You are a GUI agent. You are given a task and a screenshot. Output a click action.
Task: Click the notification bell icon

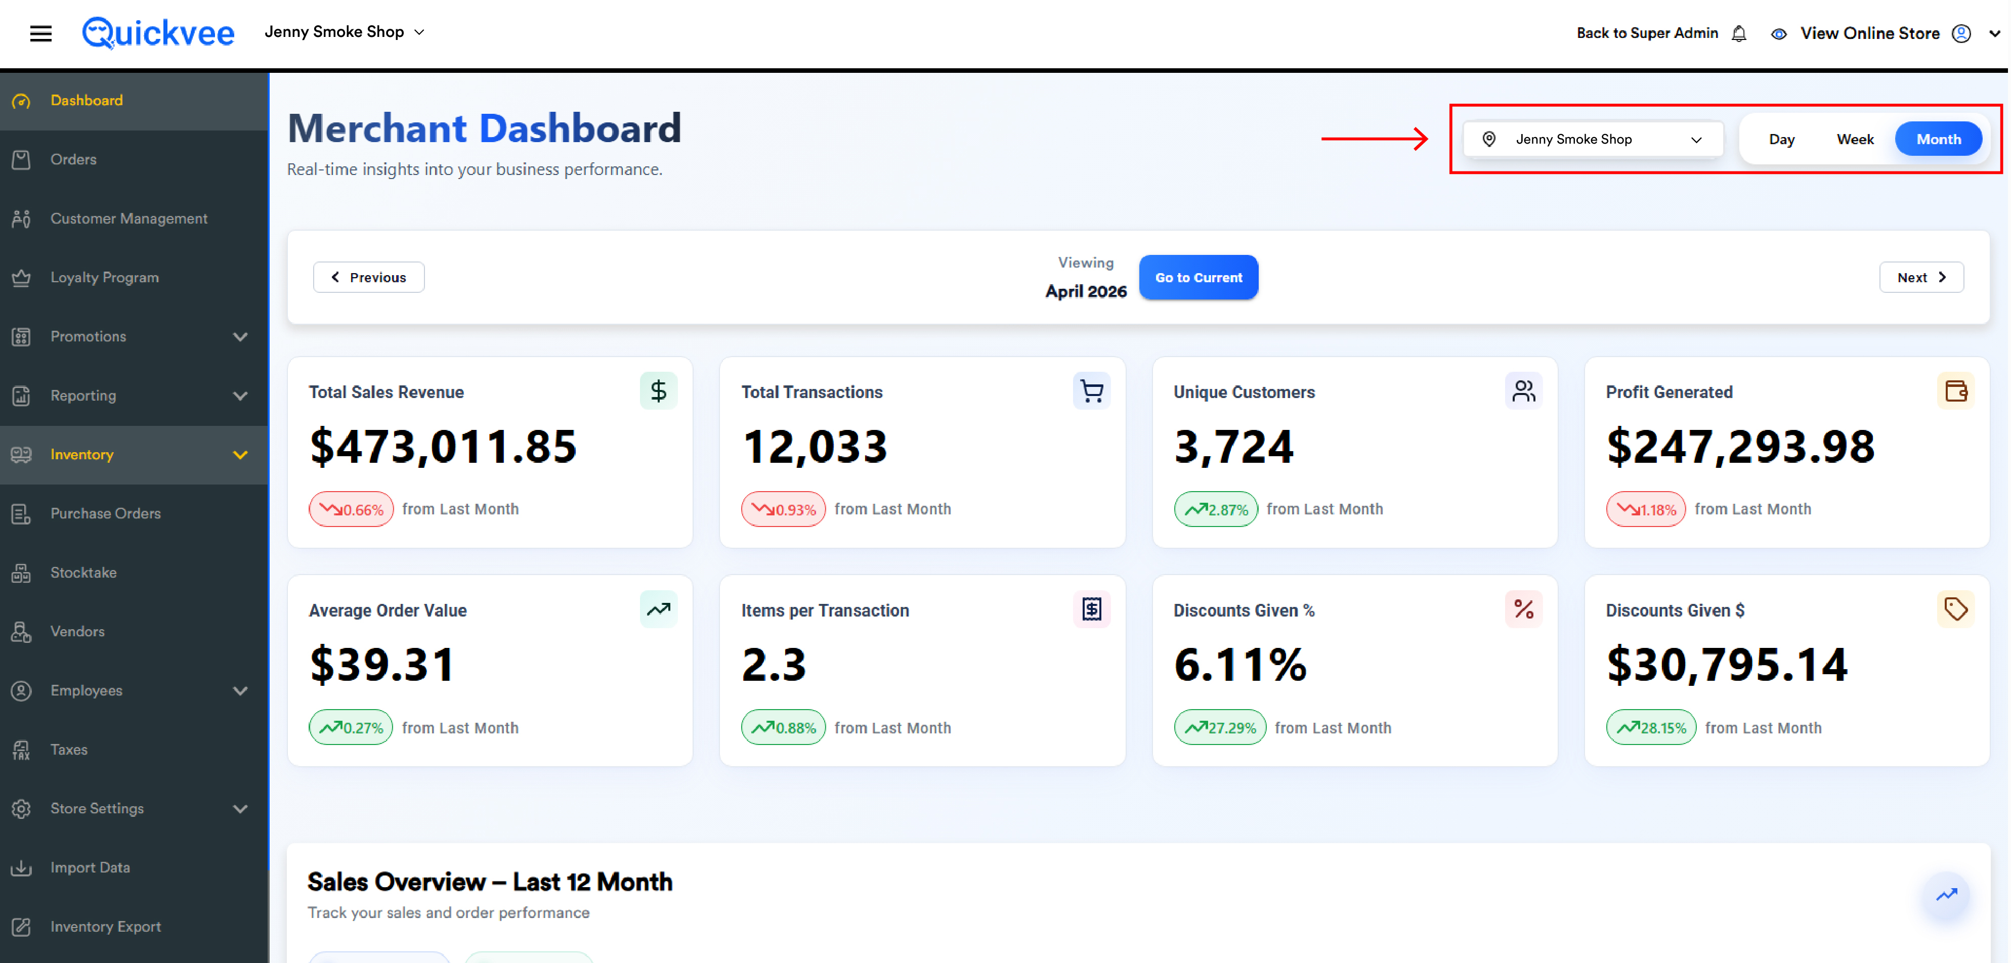click(x=1738, y=33)
